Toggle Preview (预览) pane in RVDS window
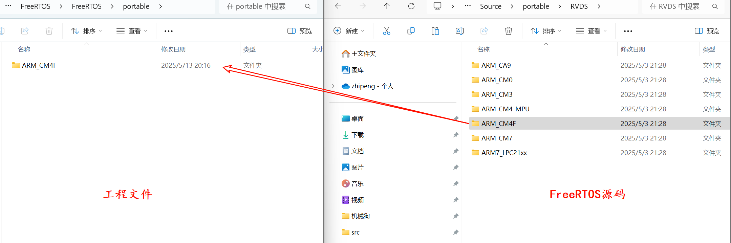The width and height of the screenshot is (731, 243). (707, 31)
